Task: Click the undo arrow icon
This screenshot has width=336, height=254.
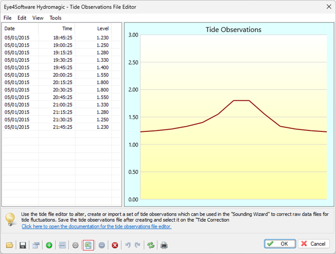Action: click(128, 245)
